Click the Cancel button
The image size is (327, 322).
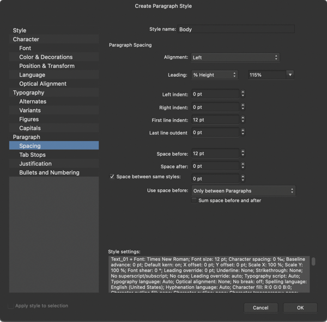coord(261,308)
